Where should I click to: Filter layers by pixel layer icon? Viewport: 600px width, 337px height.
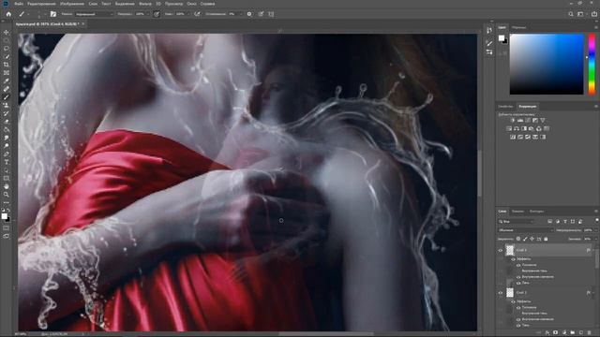[x=550, y=222]
